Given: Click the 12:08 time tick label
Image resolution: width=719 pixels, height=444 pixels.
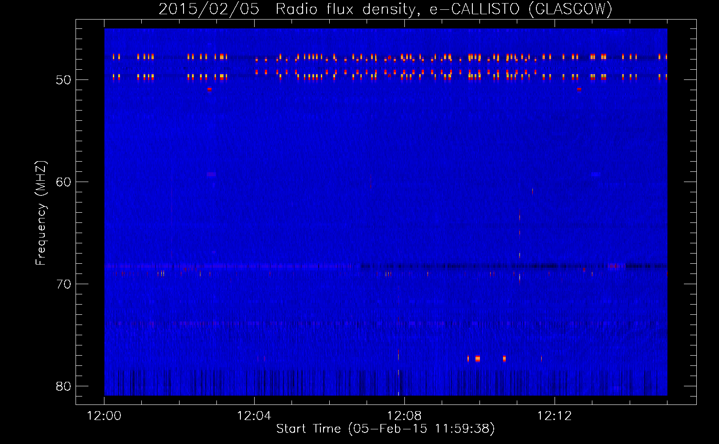Looking at the screenshot, I should 404,416.
